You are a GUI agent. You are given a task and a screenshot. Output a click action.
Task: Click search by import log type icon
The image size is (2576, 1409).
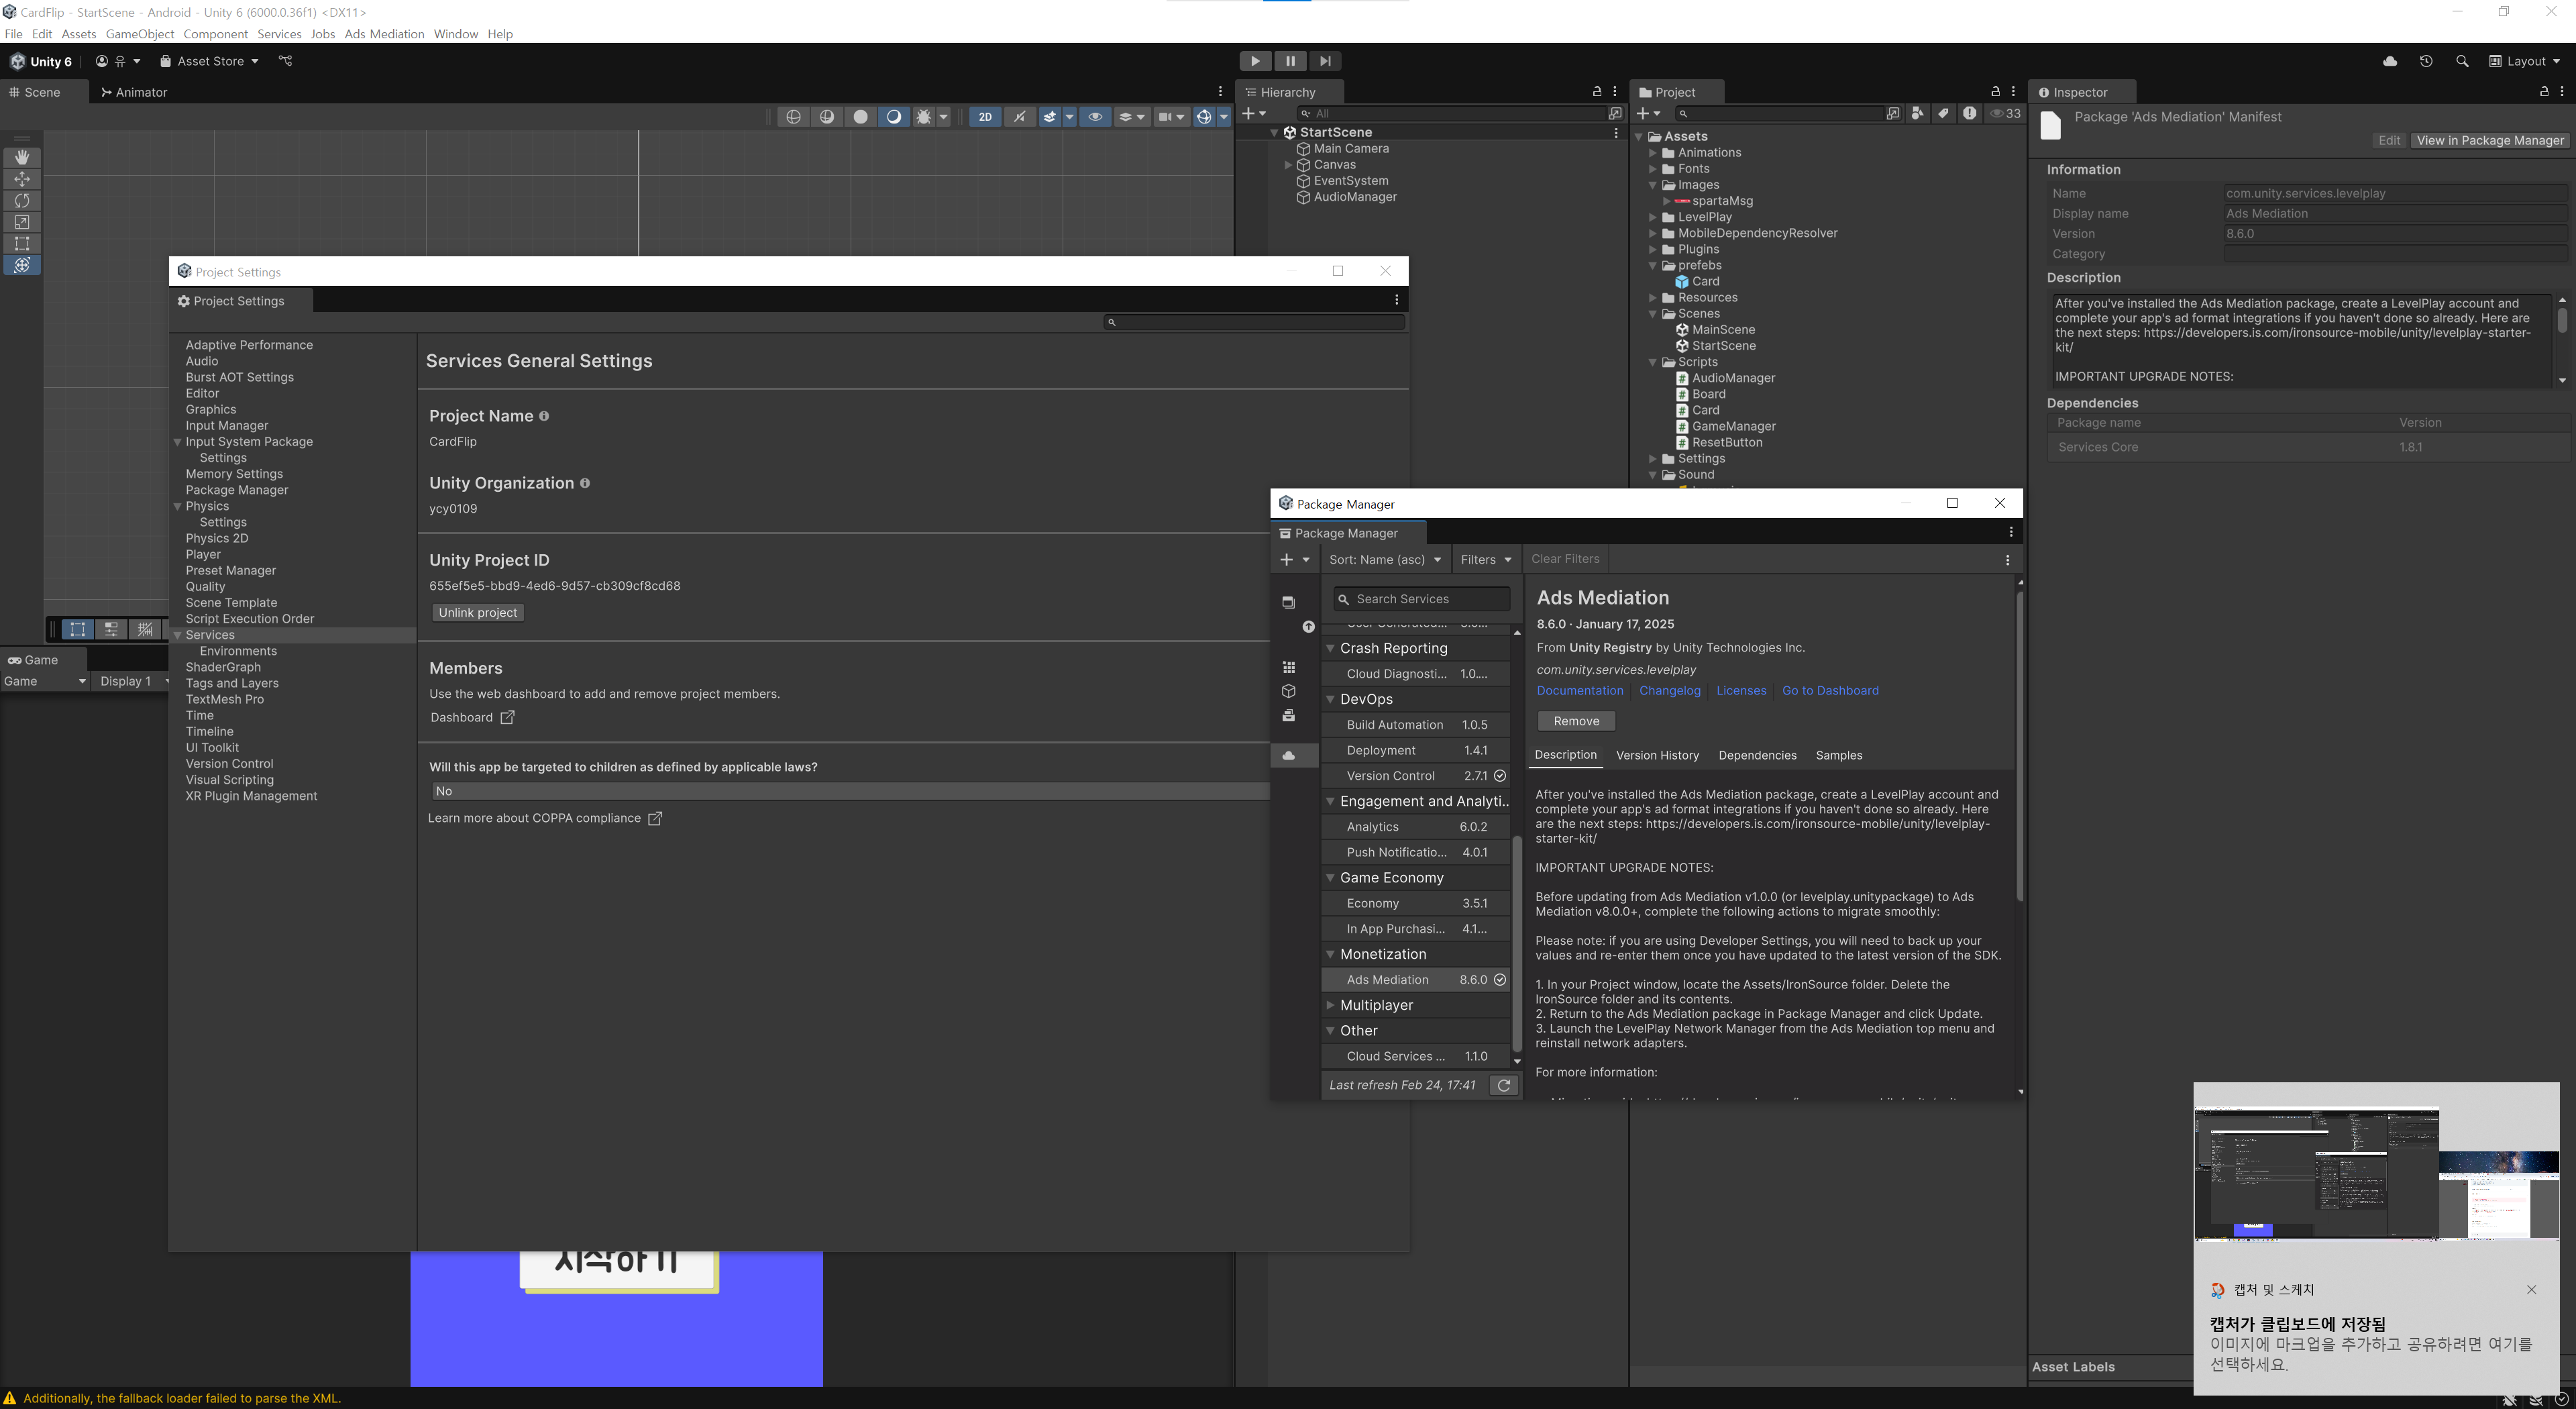(1969, 113)
